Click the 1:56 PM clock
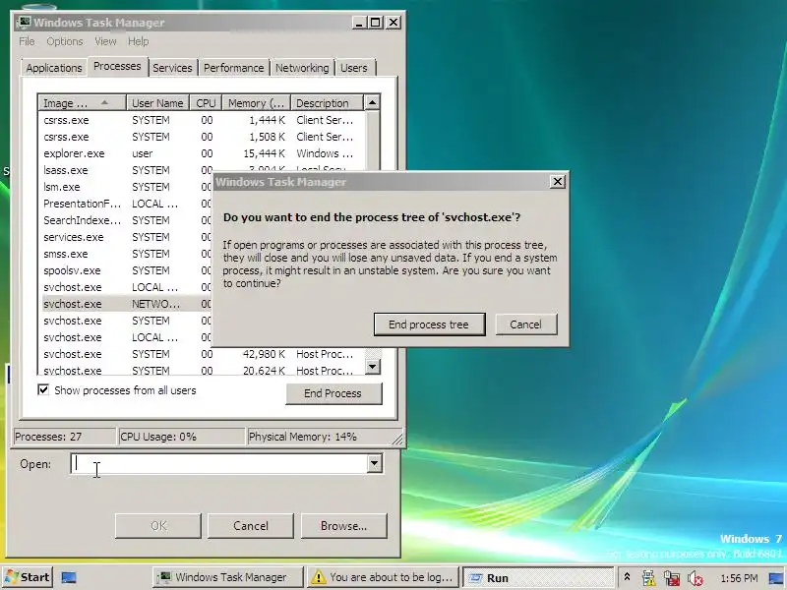 (739, 578)
